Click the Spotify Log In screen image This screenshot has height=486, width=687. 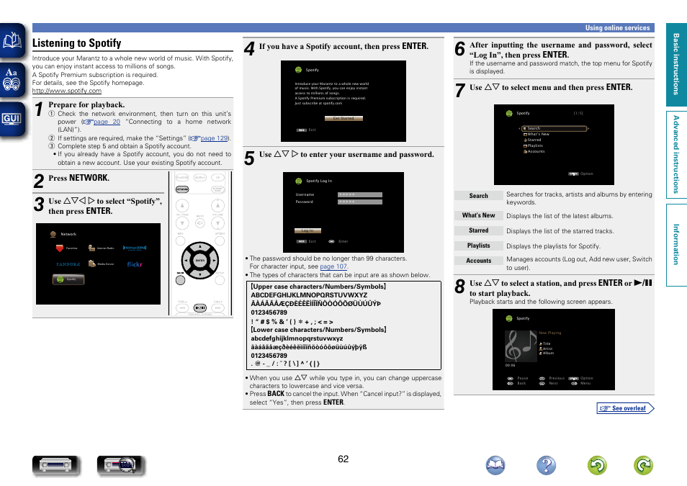pos(343,212)
